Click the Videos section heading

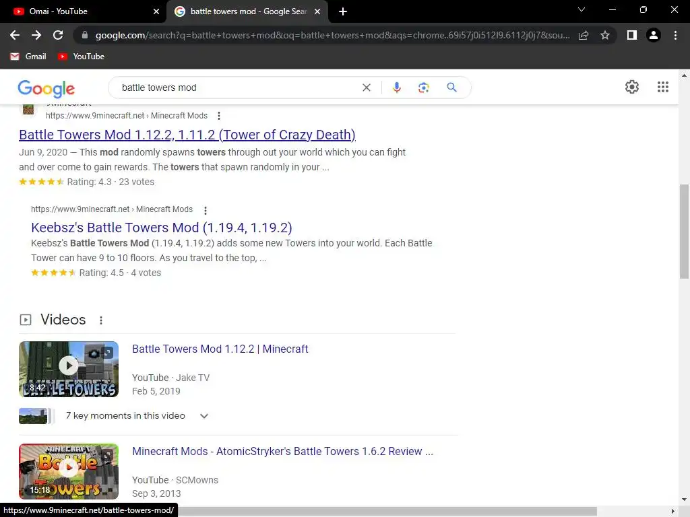click(63, 320)
